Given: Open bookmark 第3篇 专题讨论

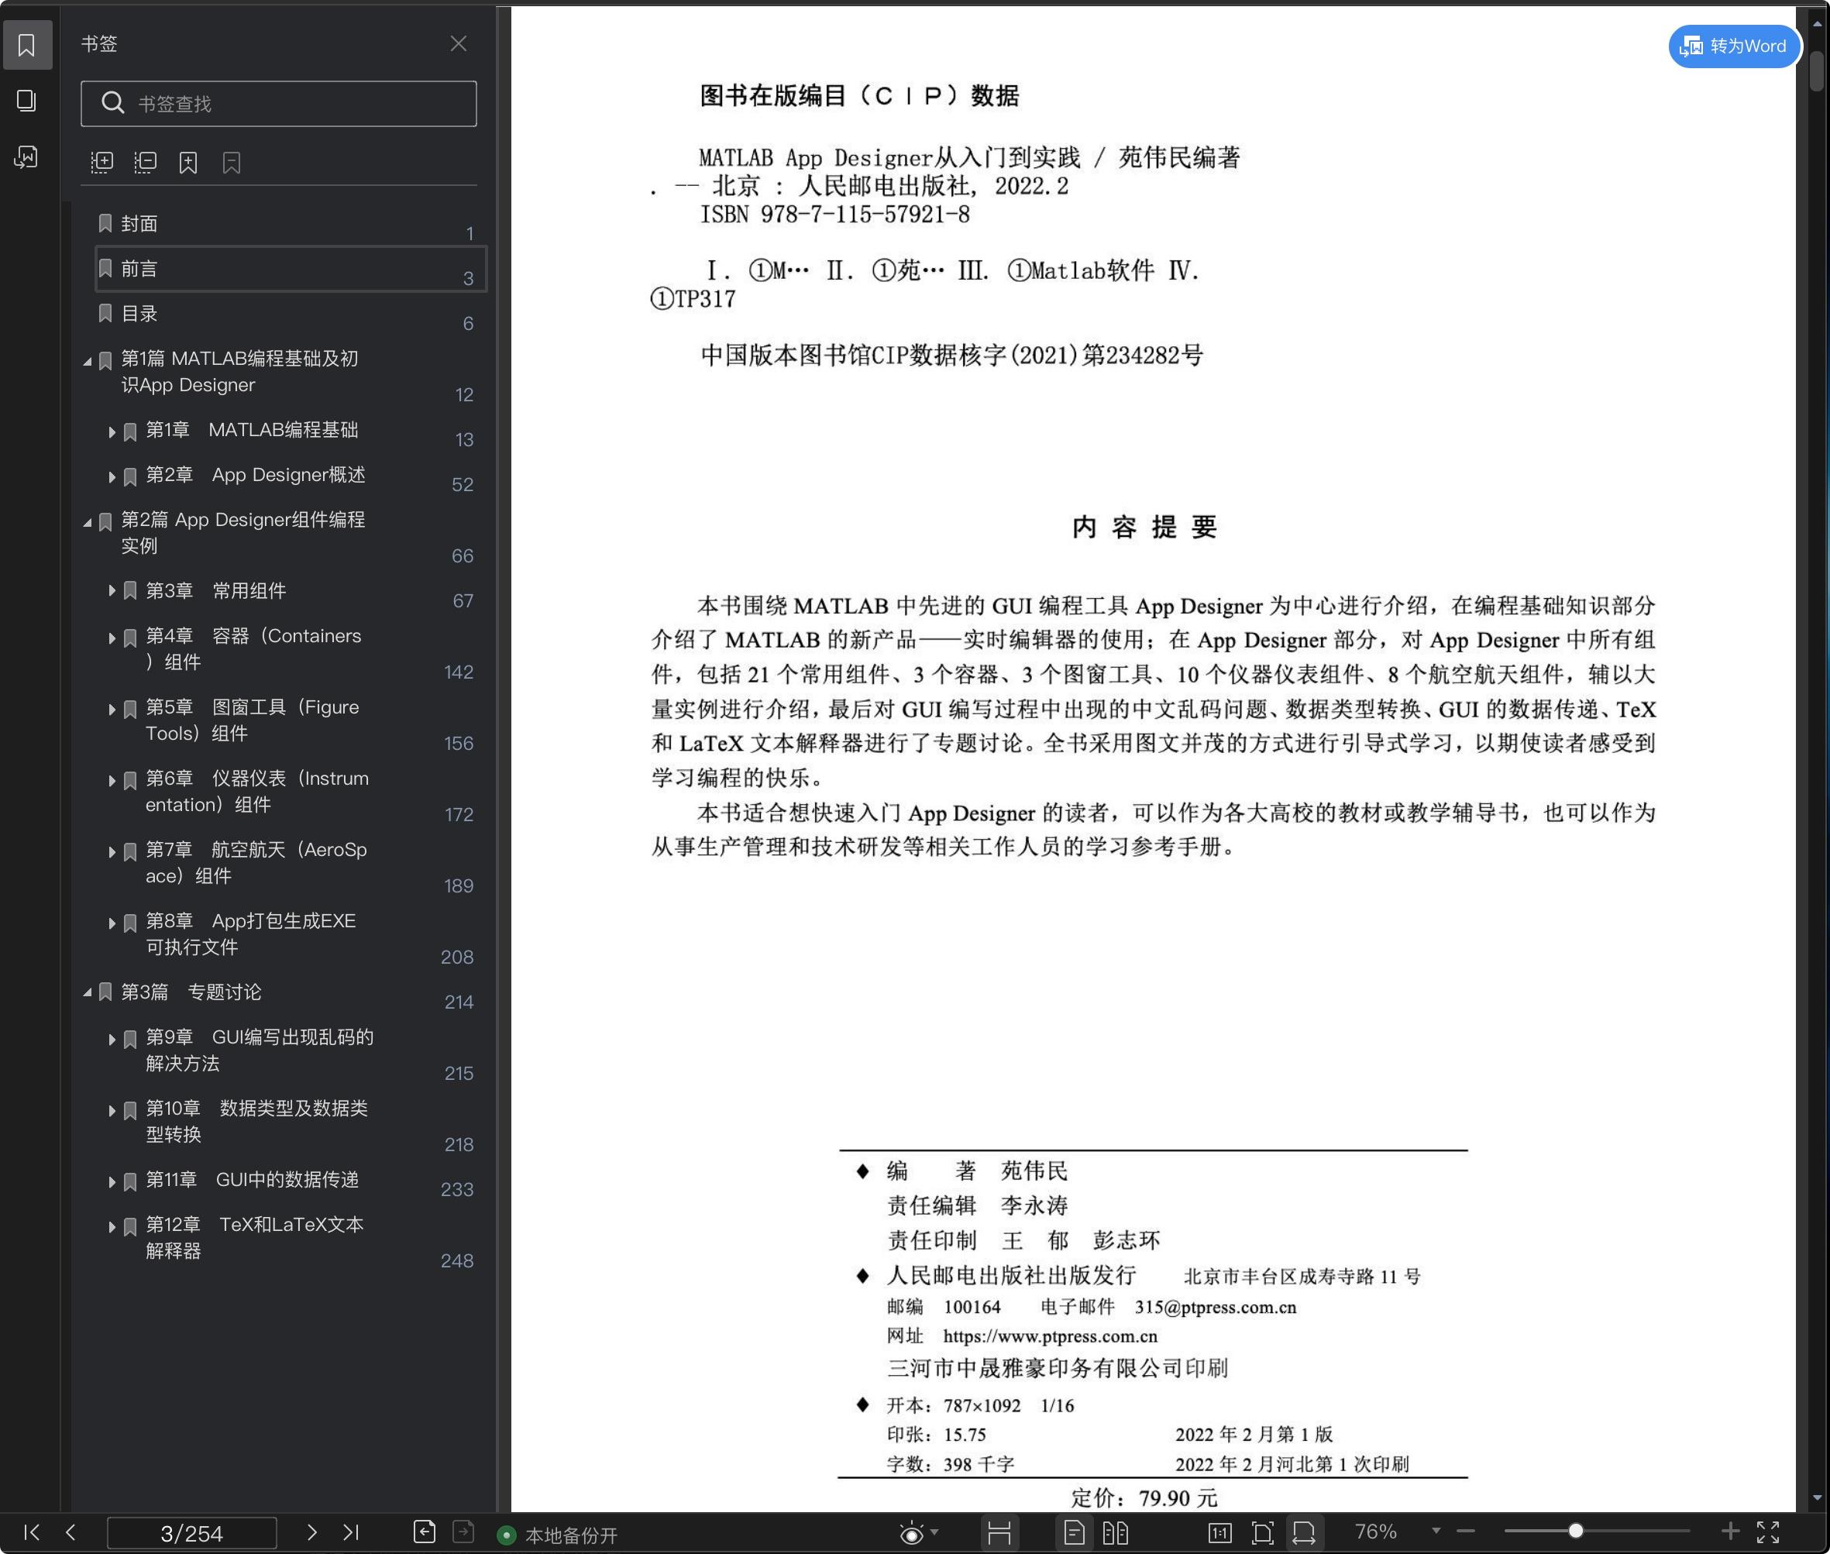Looking at the screenshot, I should (x=191, y=992).
